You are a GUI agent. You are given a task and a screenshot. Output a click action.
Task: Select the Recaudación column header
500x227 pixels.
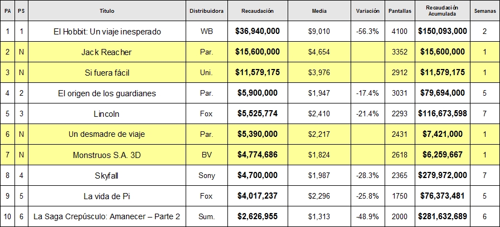pyautogui.click(x=258, y=11)
